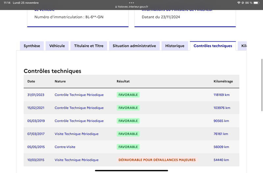
Task: Click Contrôle Technique Périodique in 31/01/2023 row
Action: pos(79,95)
